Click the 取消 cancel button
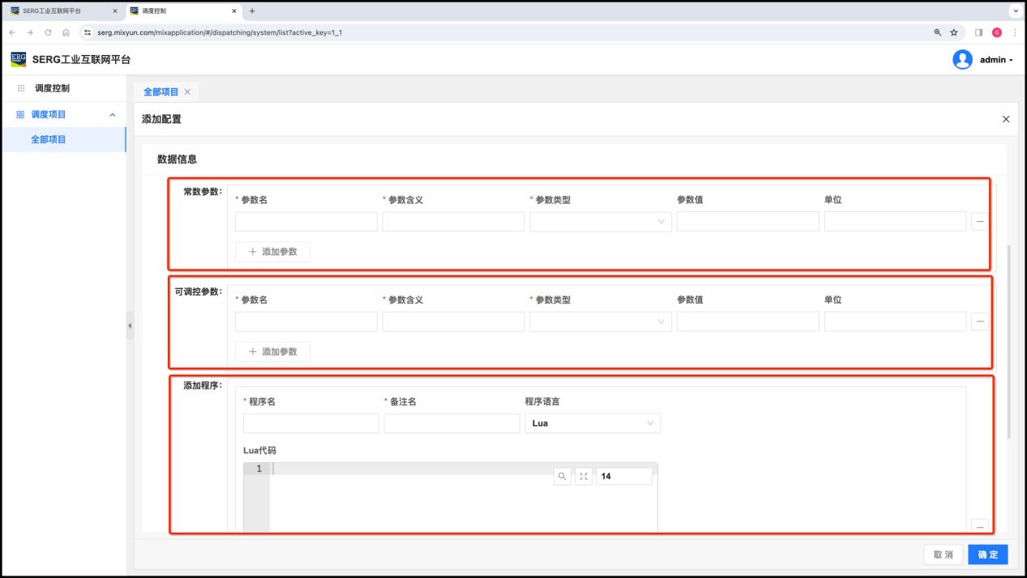Screen dimensions: 1027x578 943,555
